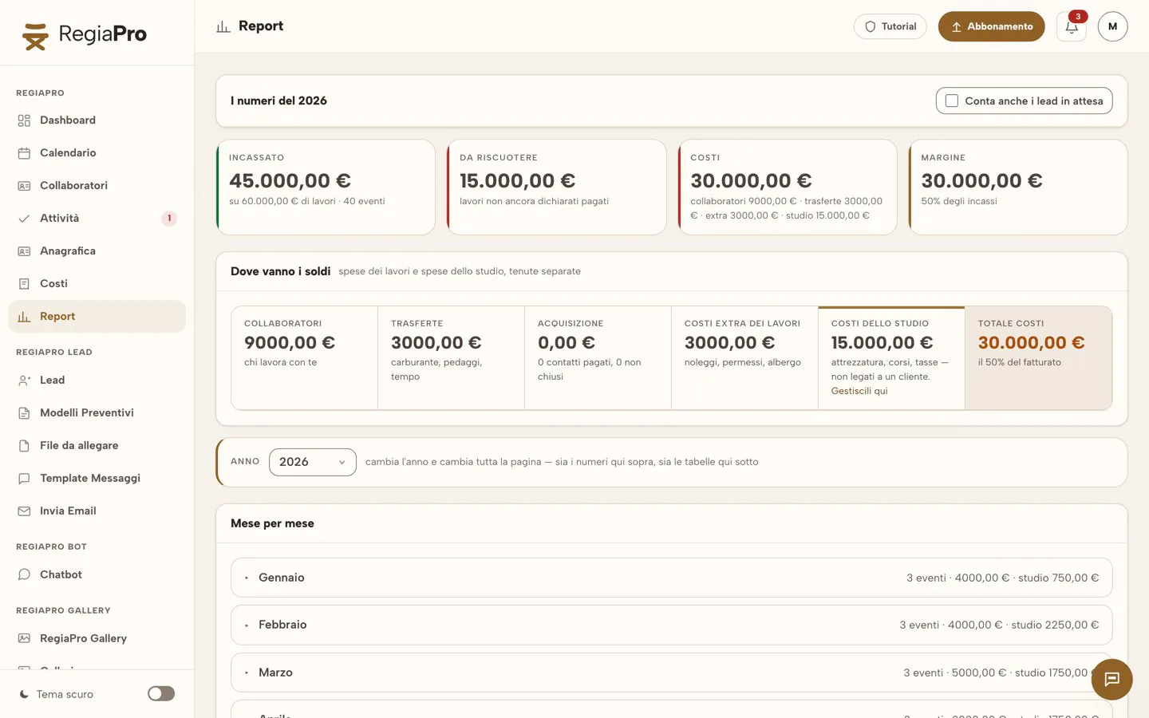Click the Chatbot bubble icon
Viewport: 1149px width, 718px height.
click(24, 575)
